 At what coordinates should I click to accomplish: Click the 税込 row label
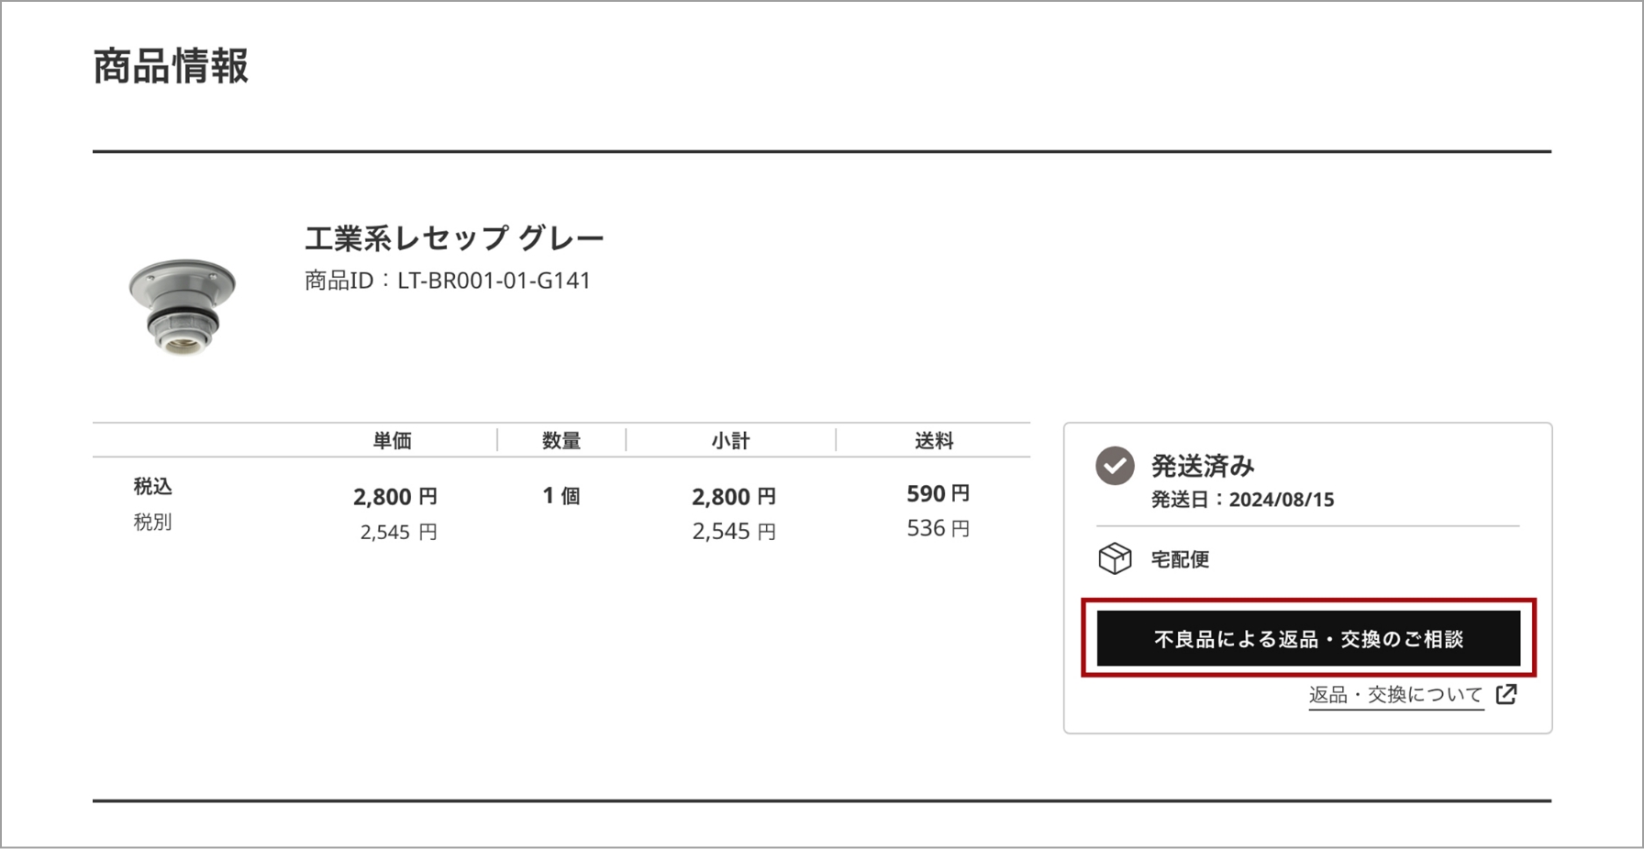point(152,486)
